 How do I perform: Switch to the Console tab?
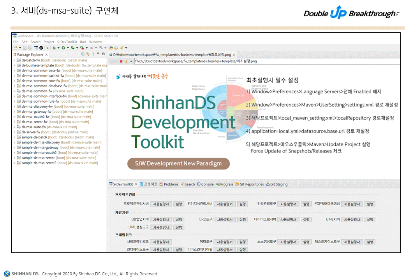tap(205, 184)
